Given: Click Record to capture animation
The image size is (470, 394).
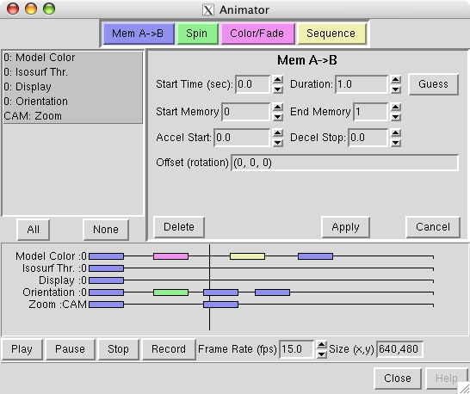Looking at the screenshot, I should 169,349.
